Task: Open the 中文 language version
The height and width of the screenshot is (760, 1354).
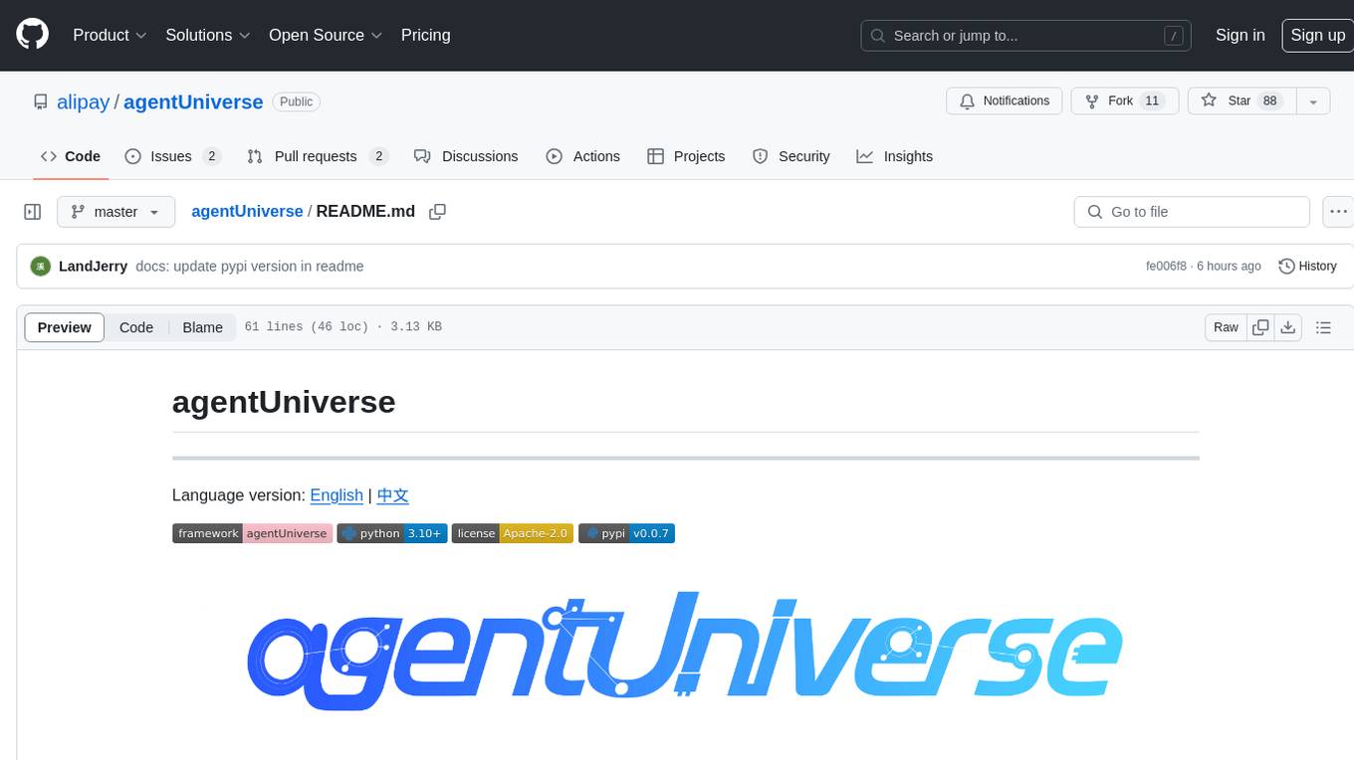Action: [x=393, y=495]
